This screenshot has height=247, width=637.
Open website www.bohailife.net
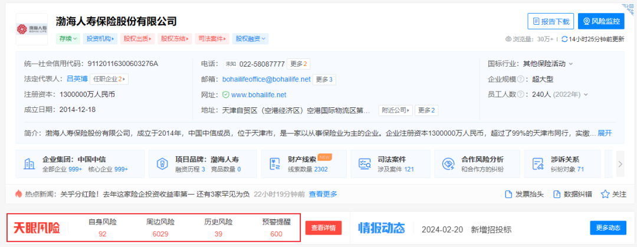[259, 95]
